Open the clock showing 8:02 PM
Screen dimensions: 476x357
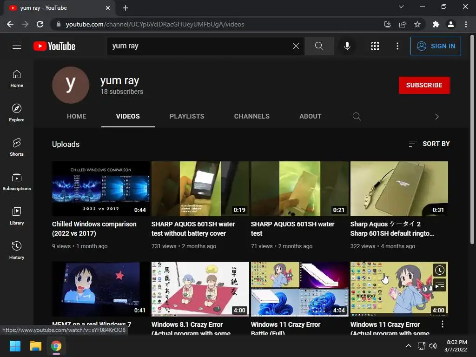coord(456,346)
